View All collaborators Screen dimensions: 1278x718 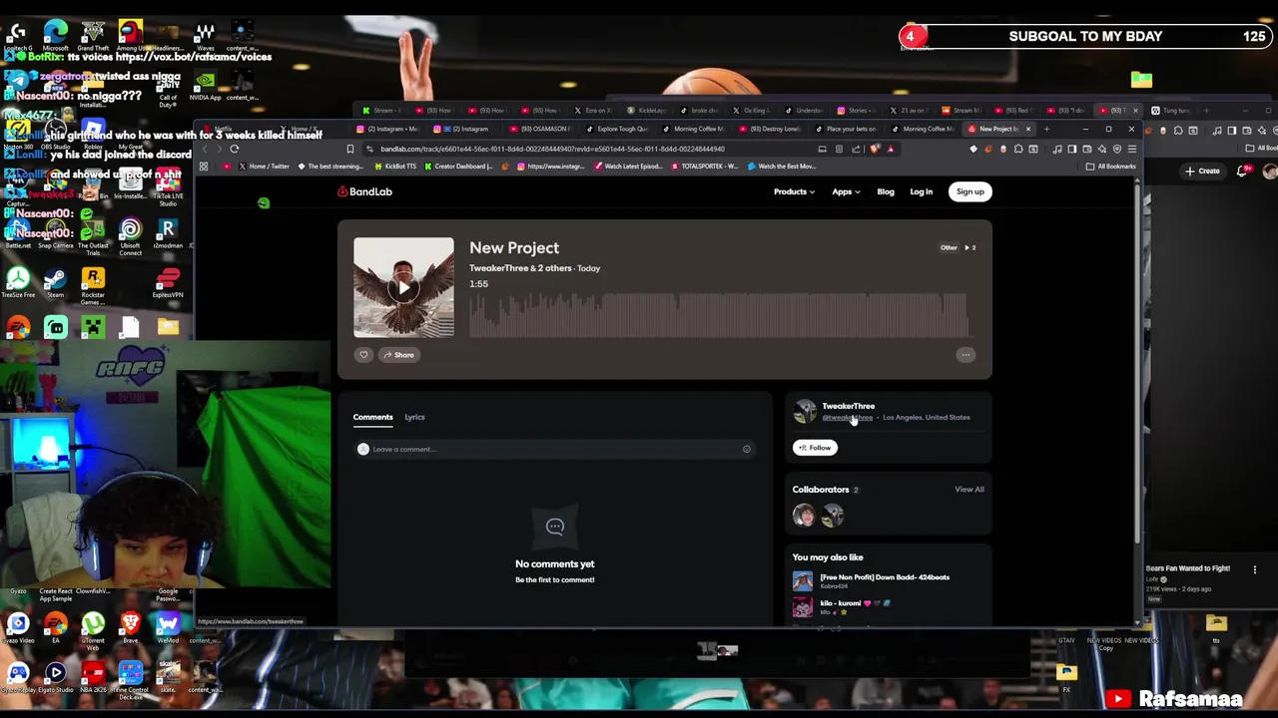[x=968, y=490]
